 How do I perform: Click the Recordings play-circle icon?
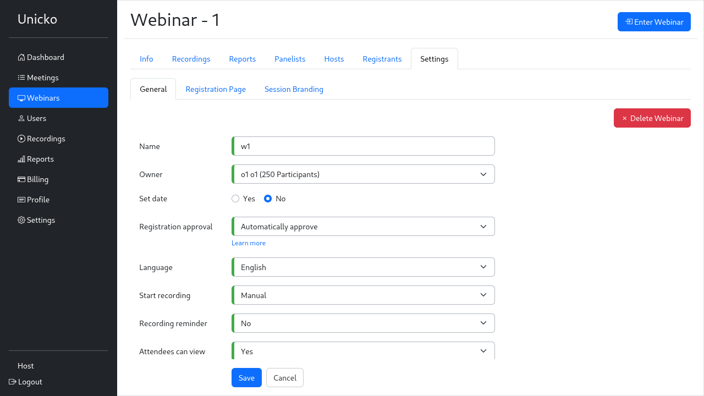click(21, 139)
